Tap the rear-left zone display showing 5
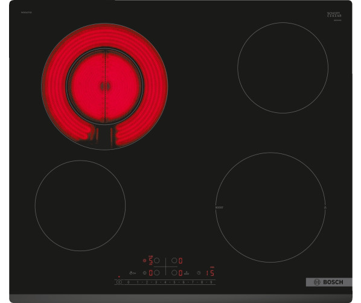This screenshot has height=303, width=361. coord(150,261)
